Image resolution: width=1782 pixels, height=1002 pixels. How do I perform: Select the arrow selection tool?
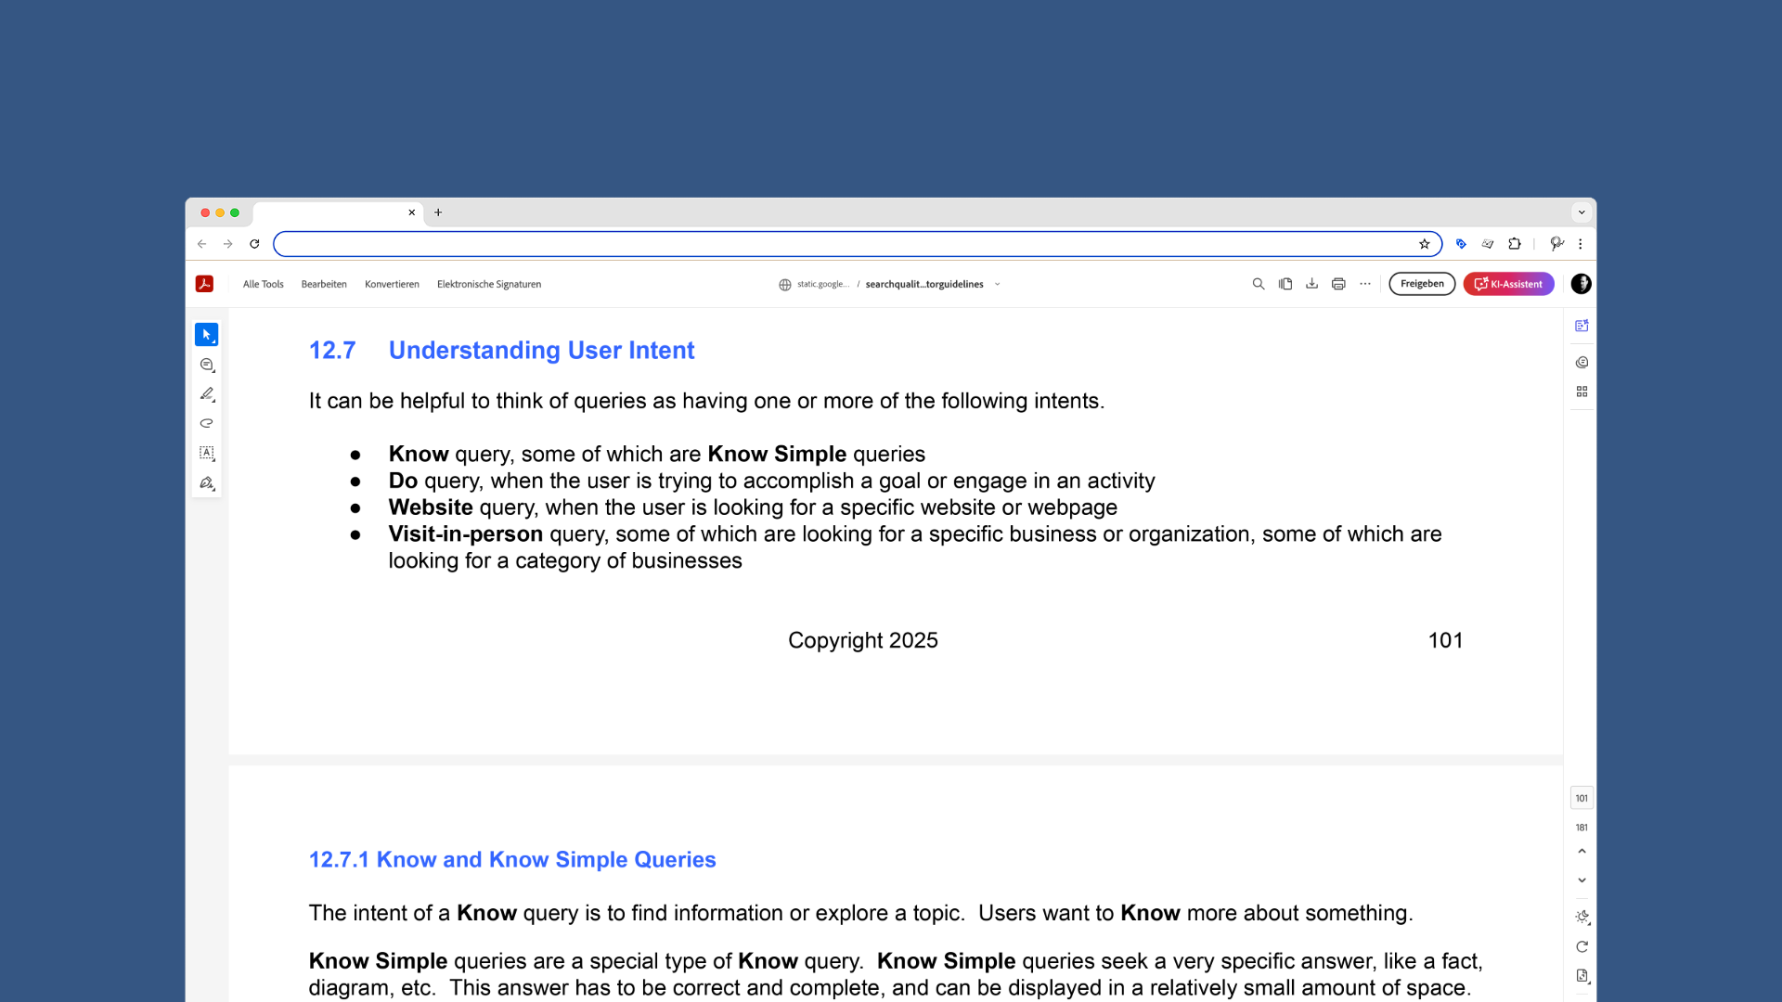[x=206, y=334]
